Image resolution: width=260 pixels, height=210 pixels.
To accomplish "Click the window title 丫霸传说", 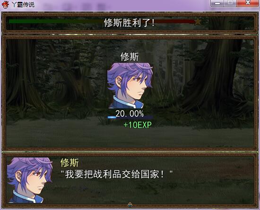I will click(x=23, y=4).
